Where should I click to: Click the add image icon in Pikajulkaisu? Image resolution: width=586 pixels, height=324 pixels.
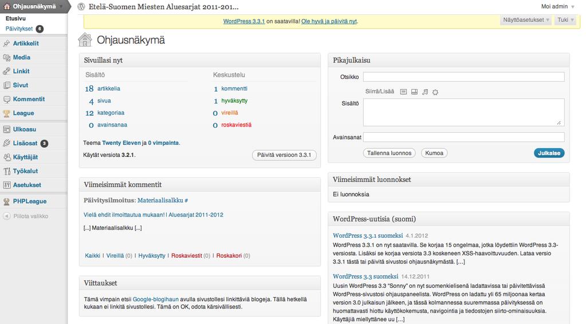tap(403, 92)
